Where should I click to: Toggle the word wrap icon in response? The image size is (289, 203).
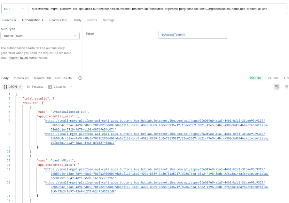coord(277,87)
